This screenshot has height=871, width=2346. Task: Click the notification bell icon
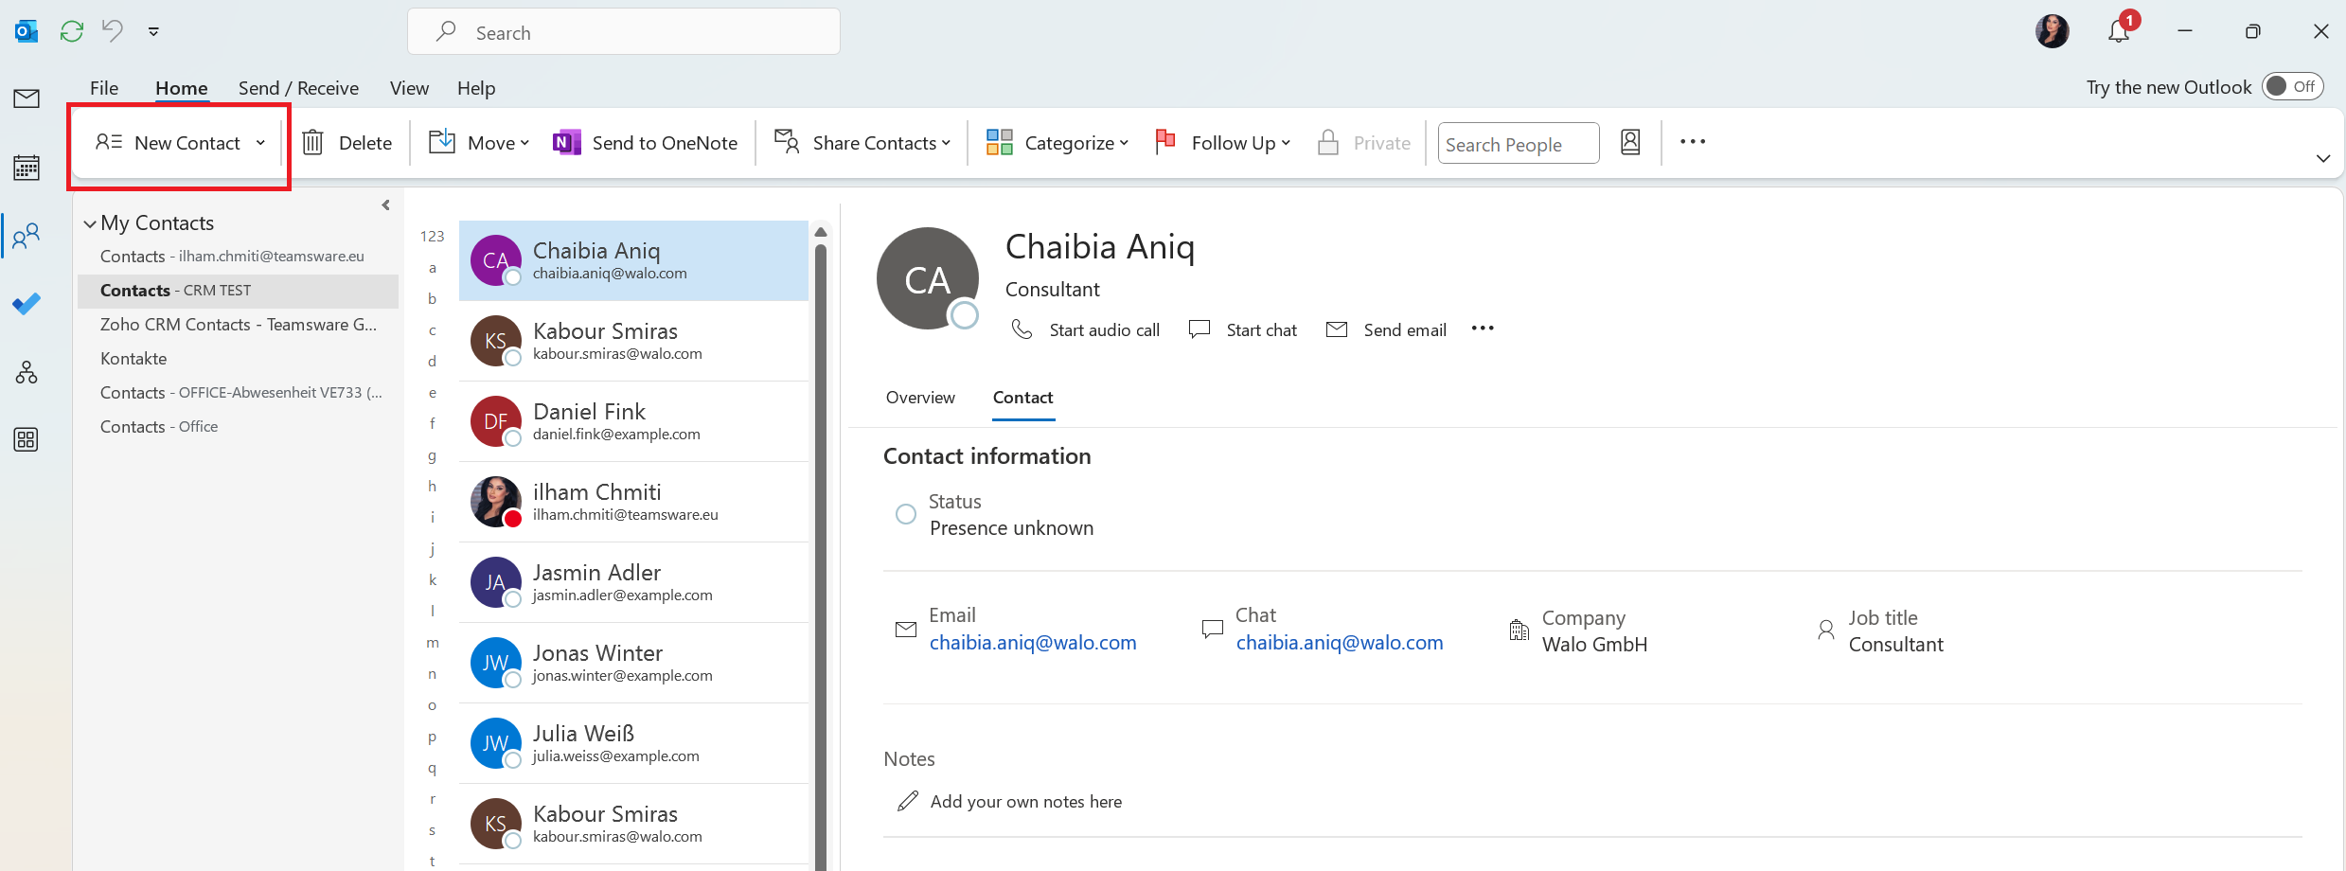[x=2118, y=32]
